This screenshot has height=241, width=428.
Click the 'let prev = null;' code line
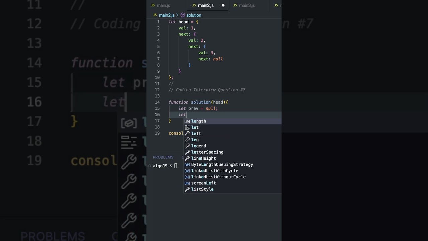click(x=198, y=108)
